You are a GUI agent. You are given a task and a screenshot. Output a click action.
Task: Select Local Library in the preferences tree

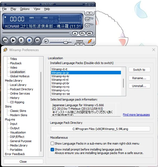[x=18, y=85]
